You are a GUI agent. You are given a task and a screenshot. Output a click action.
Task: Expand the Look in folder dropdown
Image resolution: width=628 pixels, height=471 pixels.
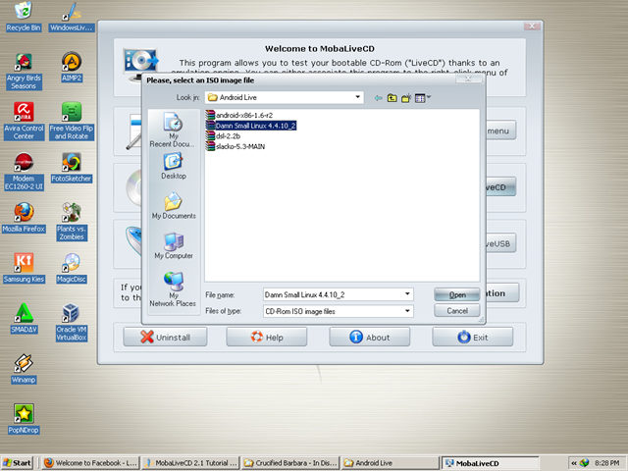click(357, 97)
